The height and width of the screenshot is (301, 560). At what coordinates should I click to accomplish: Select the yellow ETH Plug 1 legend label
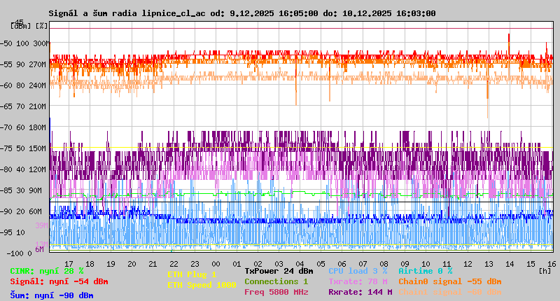[x=192, y=274]
